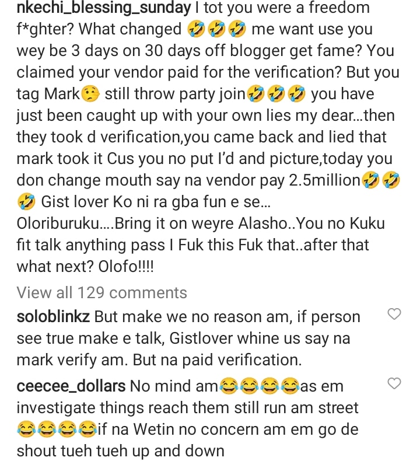Click "2.5million" in the caption text
The height and width of the screenshot is (461, 420).
tap(323, 181)
